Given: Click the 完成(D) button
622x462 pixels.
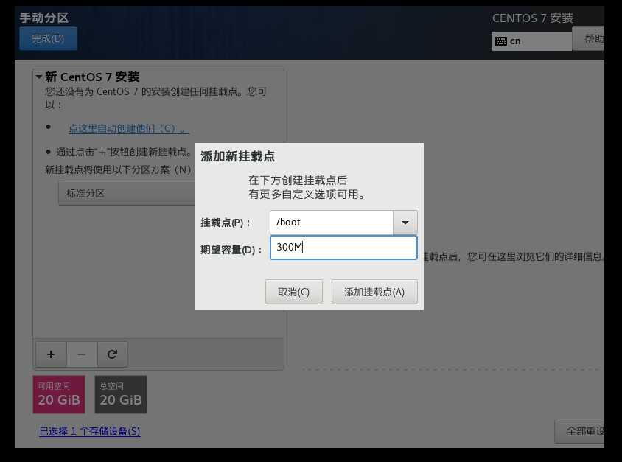Looking at the screenshot, I should click(48, 38).
